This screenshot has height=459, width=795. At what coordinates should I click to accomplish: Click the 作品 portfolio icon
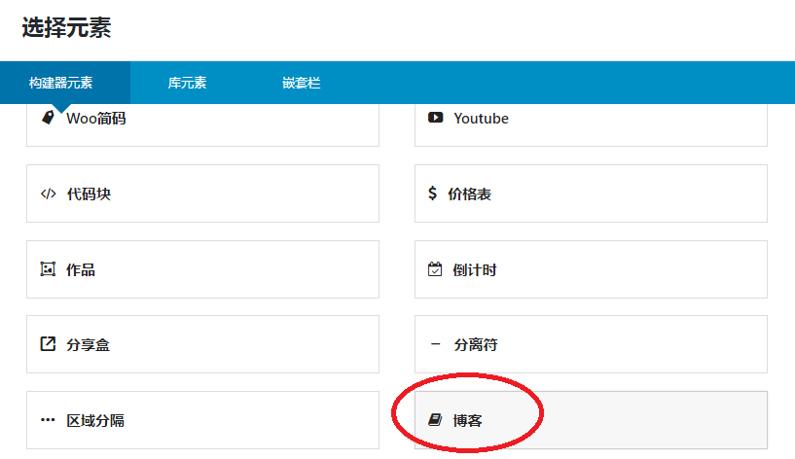[x=48, y=269]
